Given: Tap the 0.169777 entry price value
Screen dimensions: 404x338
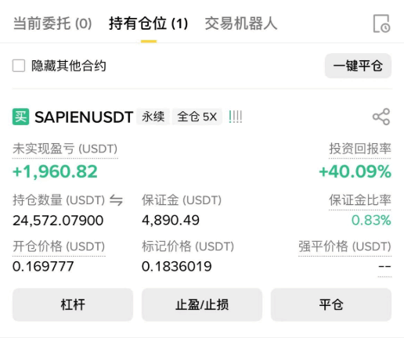Looking at the screenshot, I should (43, 267).
